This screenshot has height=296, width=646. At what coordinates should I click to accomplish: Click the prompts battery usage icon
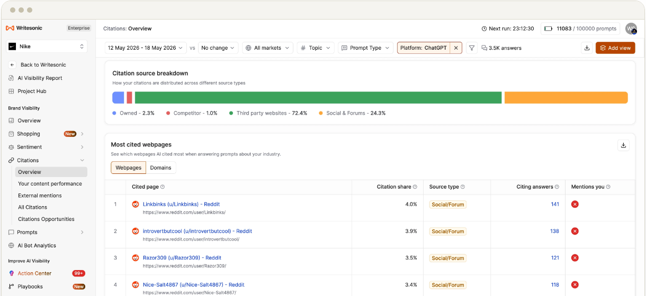pyautogui.click(x=548, y=29)
